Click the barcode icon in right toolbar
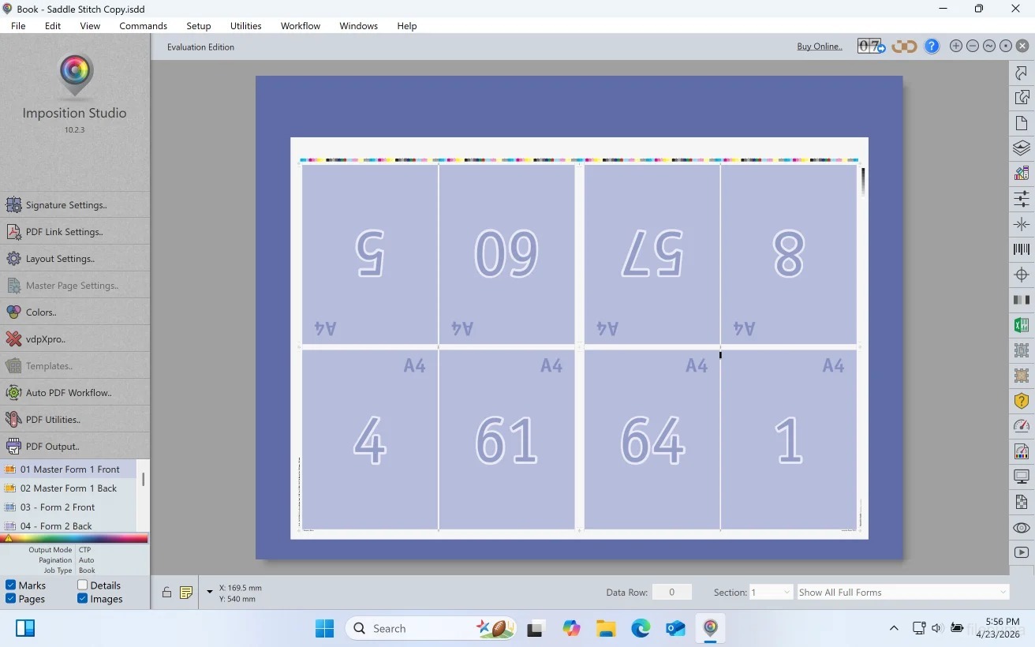This screenshot has width=1035, height=647. coord(1022,249)
